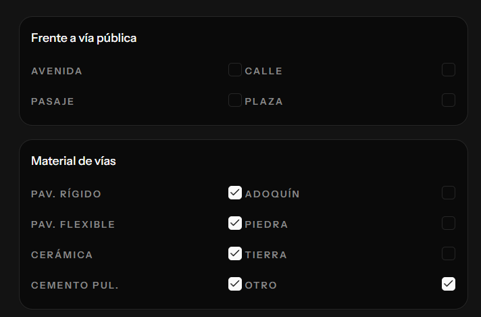This screenshot has width=481, height=317.
Task: Click the 'Material de vías' heading
Action: click(x=74, y=161)
